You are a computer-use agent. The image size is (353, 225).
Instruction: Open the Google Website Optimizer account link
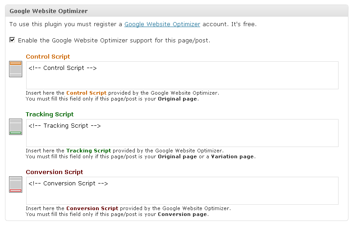[x=162, y=24]
